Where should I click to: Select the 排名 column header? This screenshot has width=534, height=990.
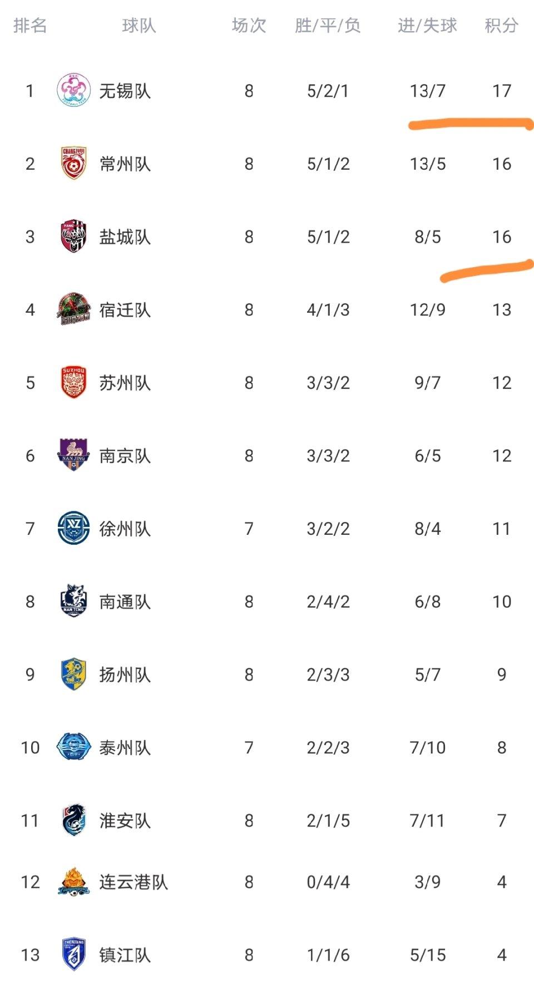[30, 26]
